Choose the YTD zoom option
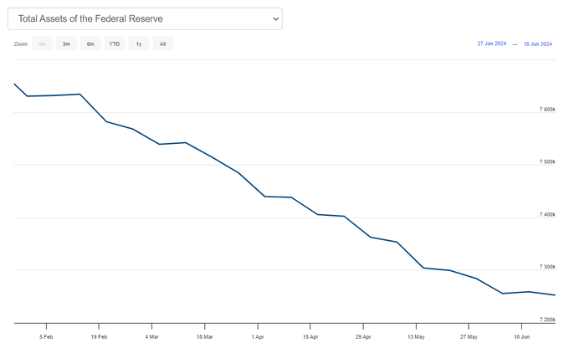569x348 pixels. click(115, 43)
